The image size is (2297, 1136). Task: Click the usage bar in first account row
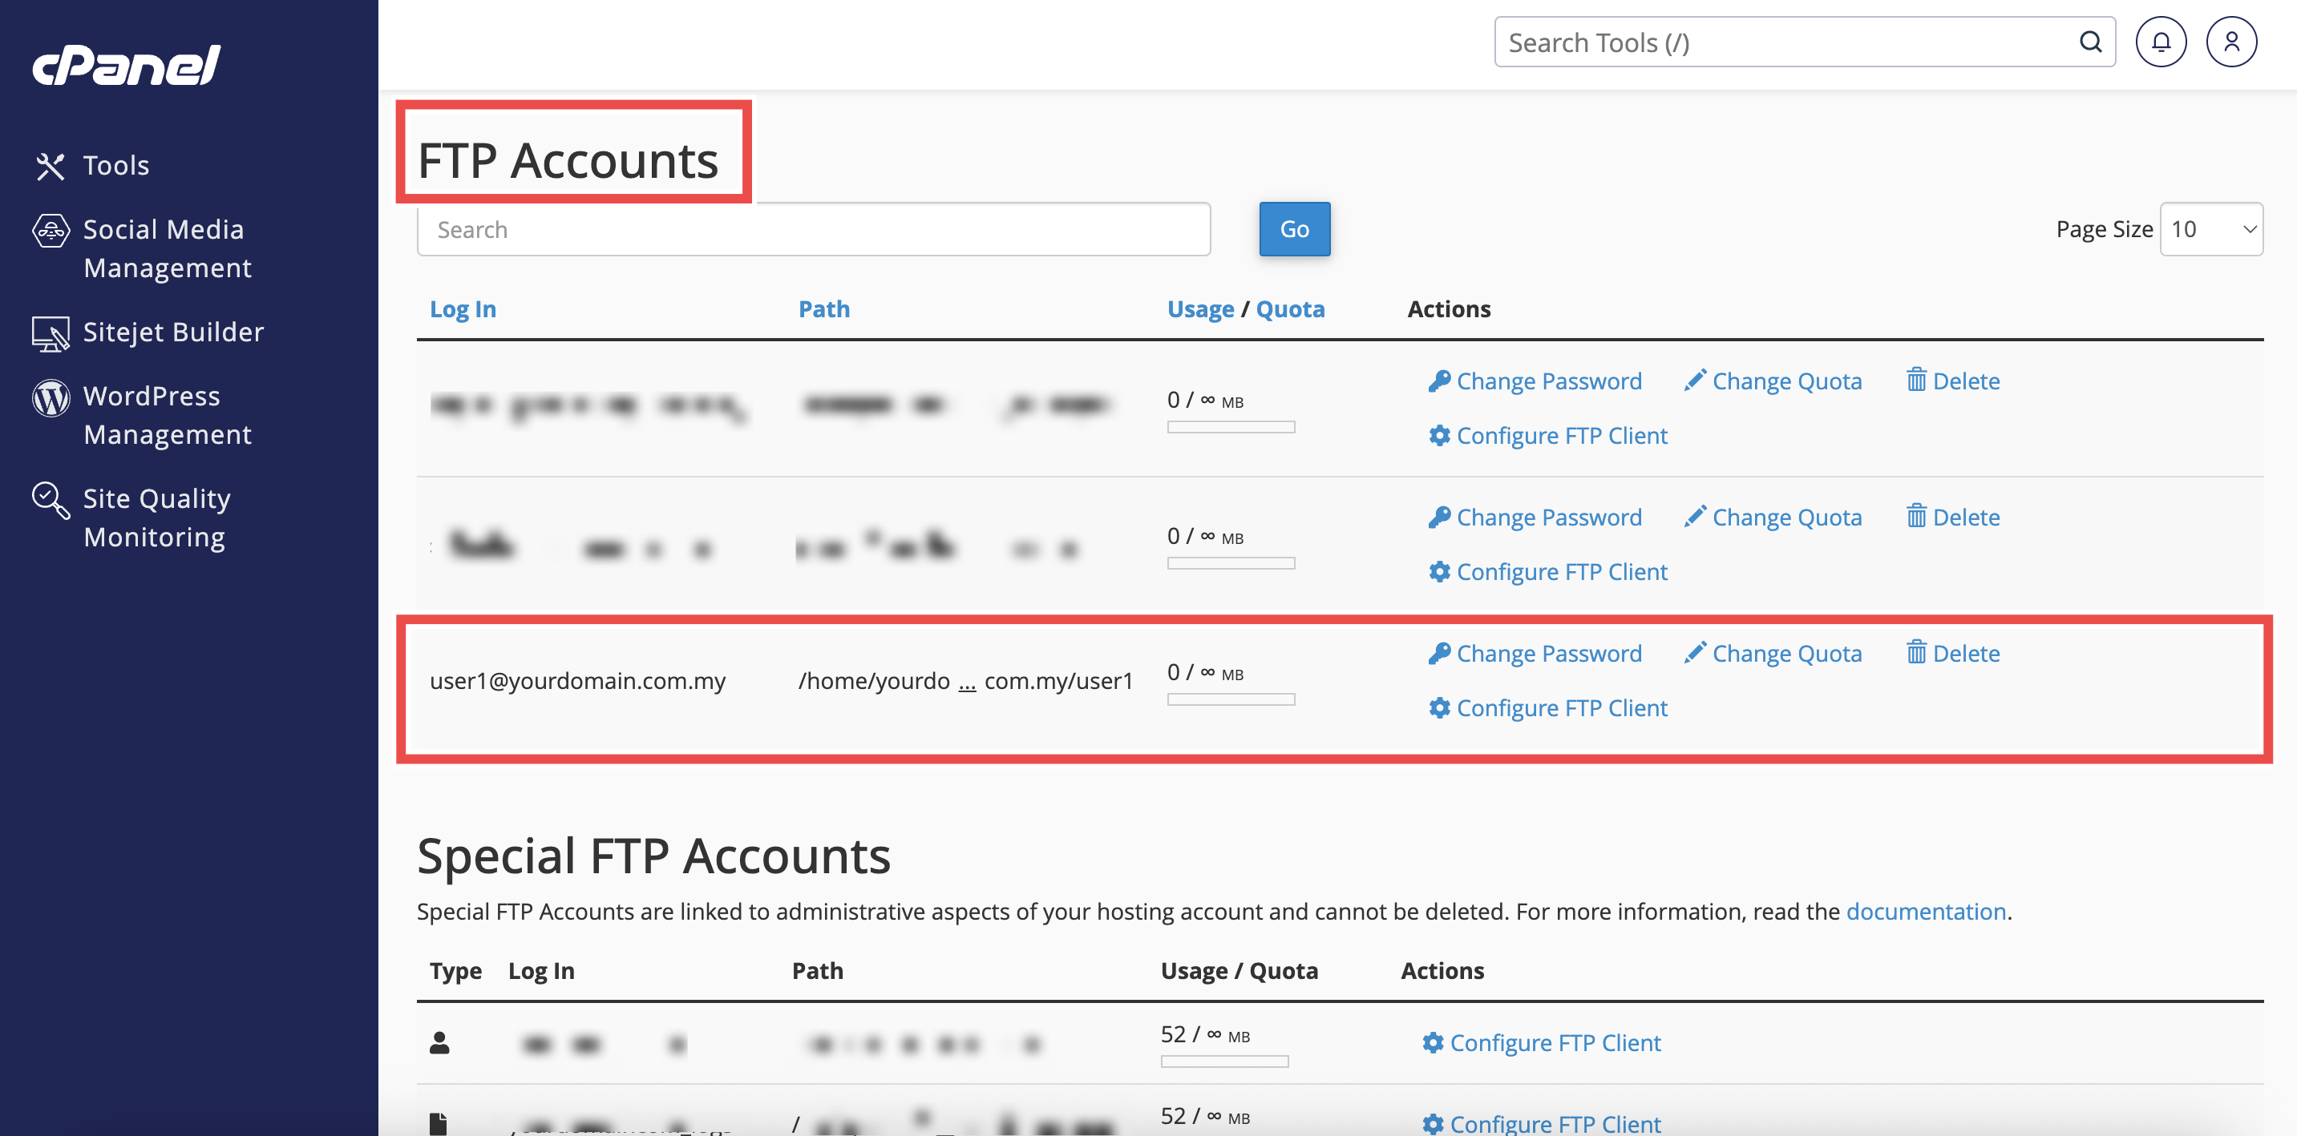pos(1231,427)
